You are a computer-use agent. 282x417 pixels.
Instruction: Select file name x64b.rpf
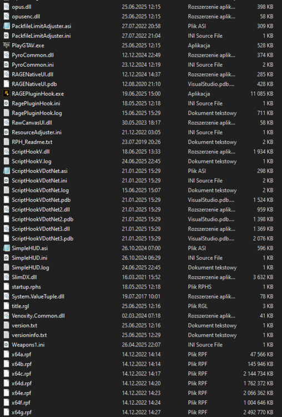pos(22,364)
